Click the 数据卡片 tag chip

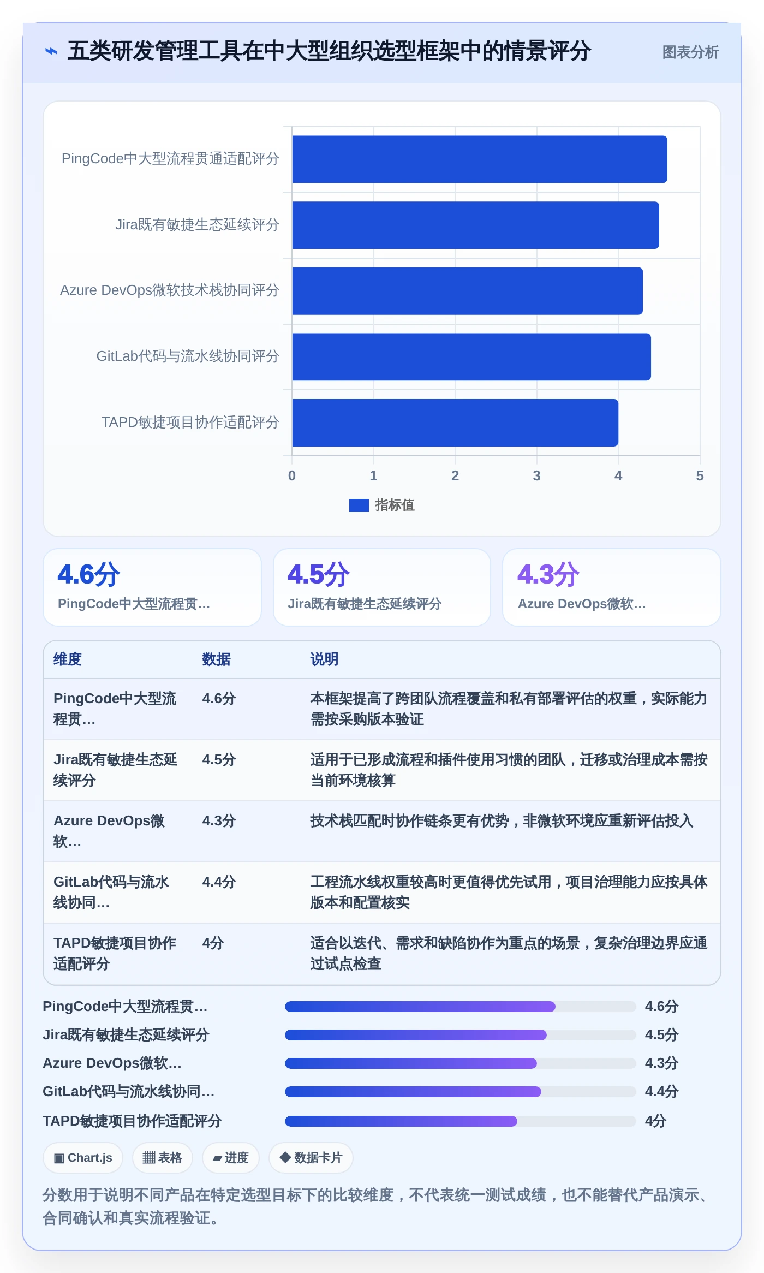[x=311, y=1158]
